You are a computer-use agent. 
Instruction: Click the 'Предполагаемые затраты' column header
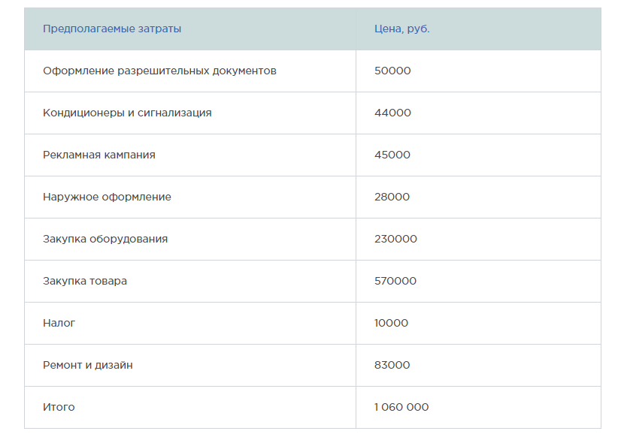[112, 29]
